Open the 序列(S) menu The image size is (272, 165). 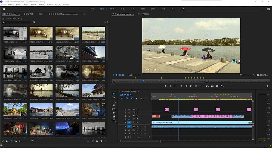27,5
